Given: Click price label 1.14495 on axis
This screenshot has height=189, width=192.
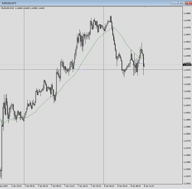Looking at the screenshot, I should 187,56.
